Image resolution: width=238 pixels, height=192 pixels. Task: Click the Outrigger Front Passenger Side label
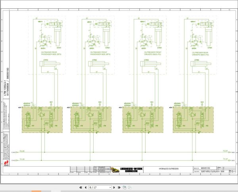click(x=100, y=53)
